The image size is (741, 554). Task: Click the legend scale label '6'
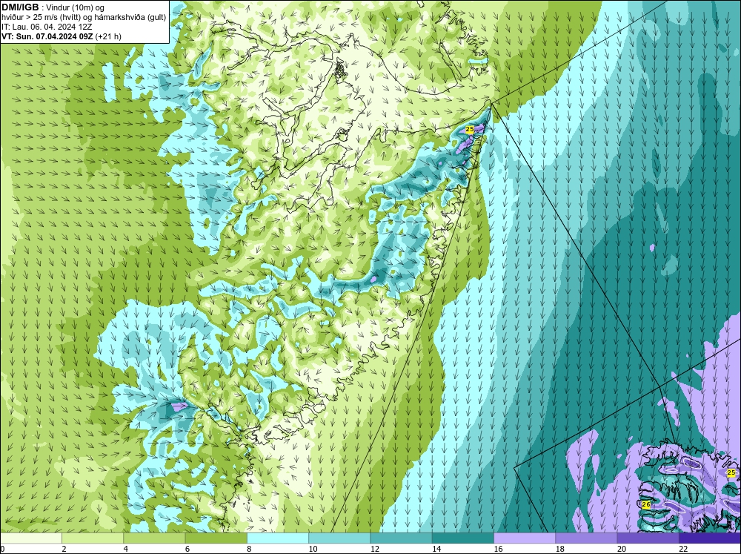click(x=187, y=549)
